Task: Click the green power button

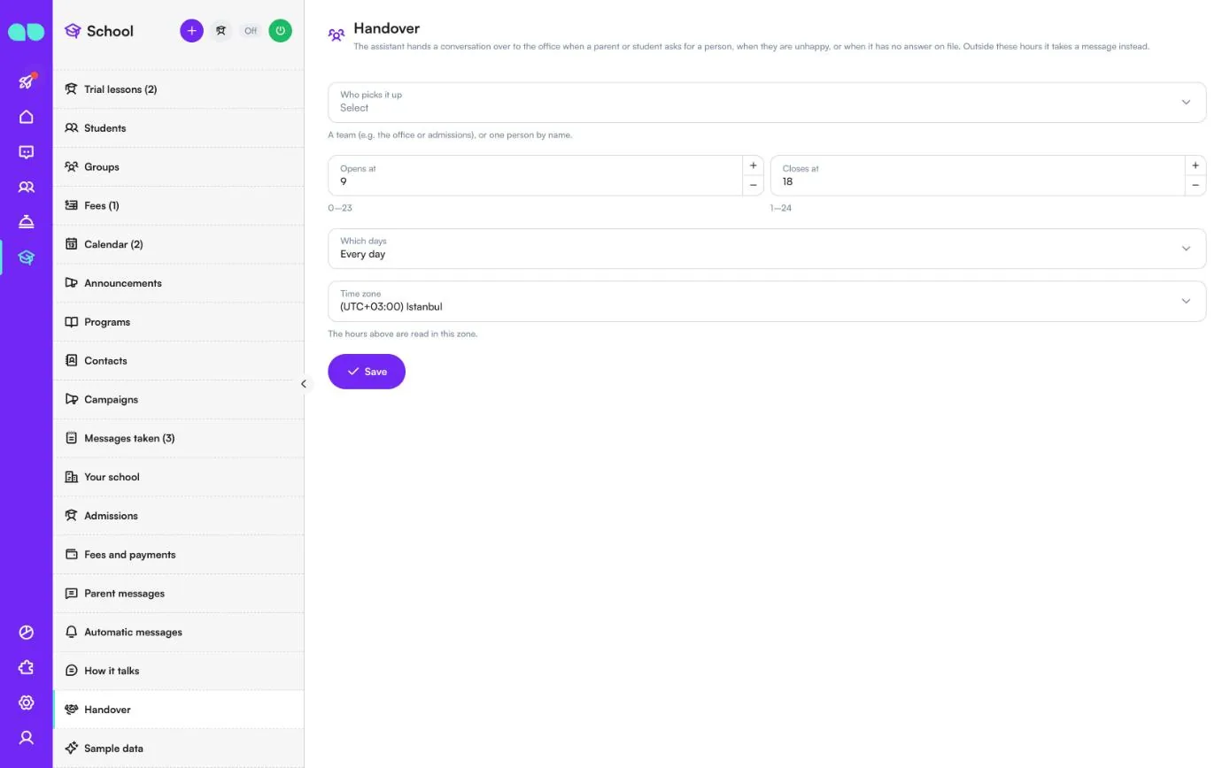Action: (280, 31)
